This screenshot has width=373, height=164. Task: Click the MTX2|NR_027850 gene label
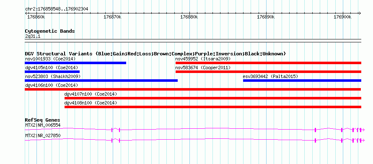tap(43, 135)
